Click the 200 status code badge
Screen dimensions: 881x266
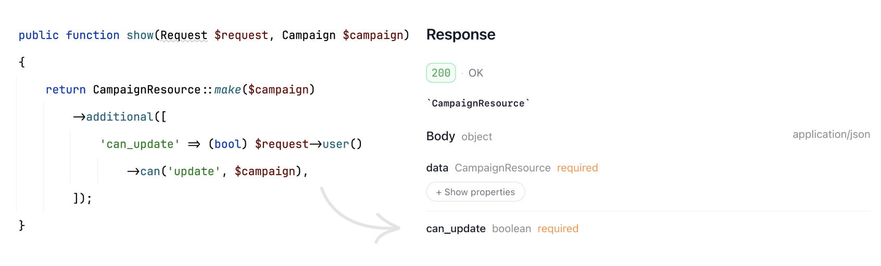click(441, 73)
